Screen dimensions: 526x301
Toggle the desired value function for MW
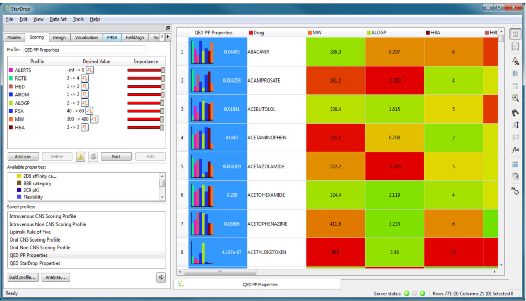tap(94, 119)
